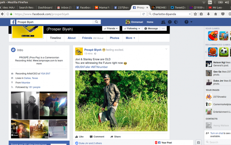Open the Firefox downloads arrow icon
The height and width of the screenshot is (145, 231).
click(x=209, y=14)
